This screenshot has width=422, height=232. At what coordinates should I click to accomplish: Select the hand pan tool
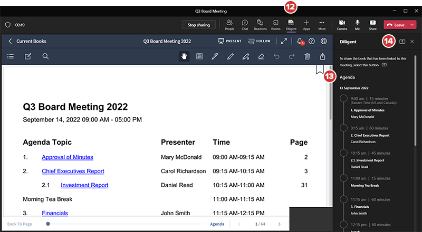(x=184, y=56)
